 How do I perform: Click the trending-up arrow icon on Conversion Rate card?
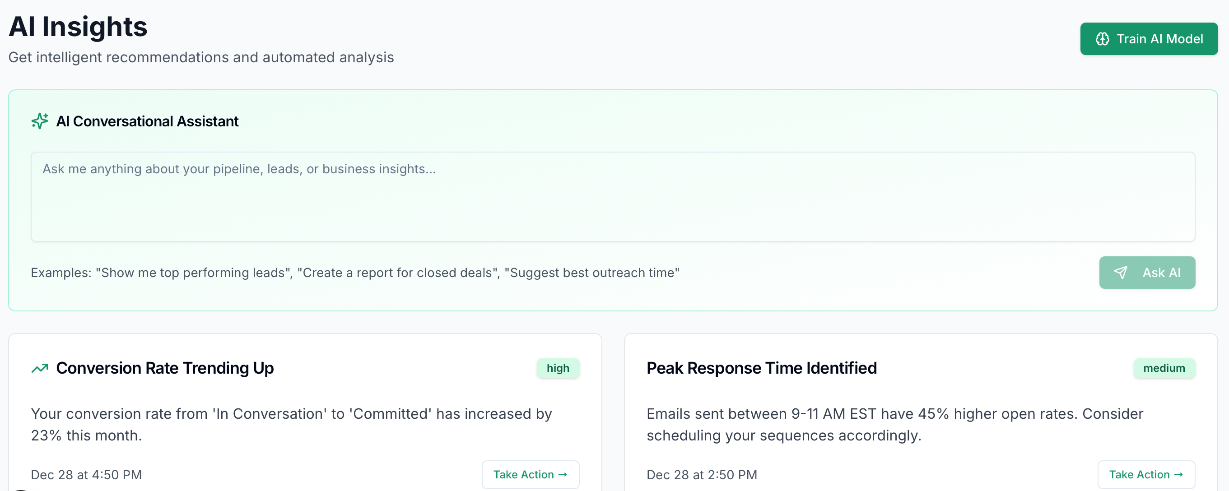click(40, 368)
